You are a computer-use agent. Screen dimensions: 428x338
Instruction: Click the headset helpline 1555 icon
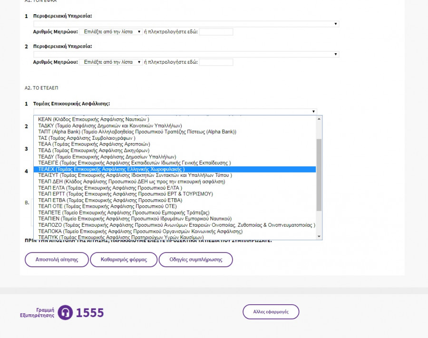point(66,312)
